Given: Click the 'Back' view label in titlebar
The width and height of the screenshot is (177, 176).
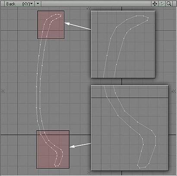Looking at the screenshot, I should pyautogui.click(x=11, y=4).
